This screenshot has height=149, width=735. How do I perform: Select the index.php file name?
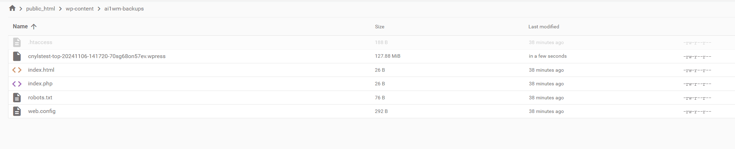click(x=40, y=84)
